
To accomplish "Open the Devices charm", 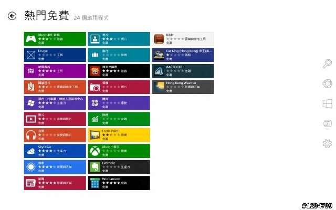I will coord(327,123).
